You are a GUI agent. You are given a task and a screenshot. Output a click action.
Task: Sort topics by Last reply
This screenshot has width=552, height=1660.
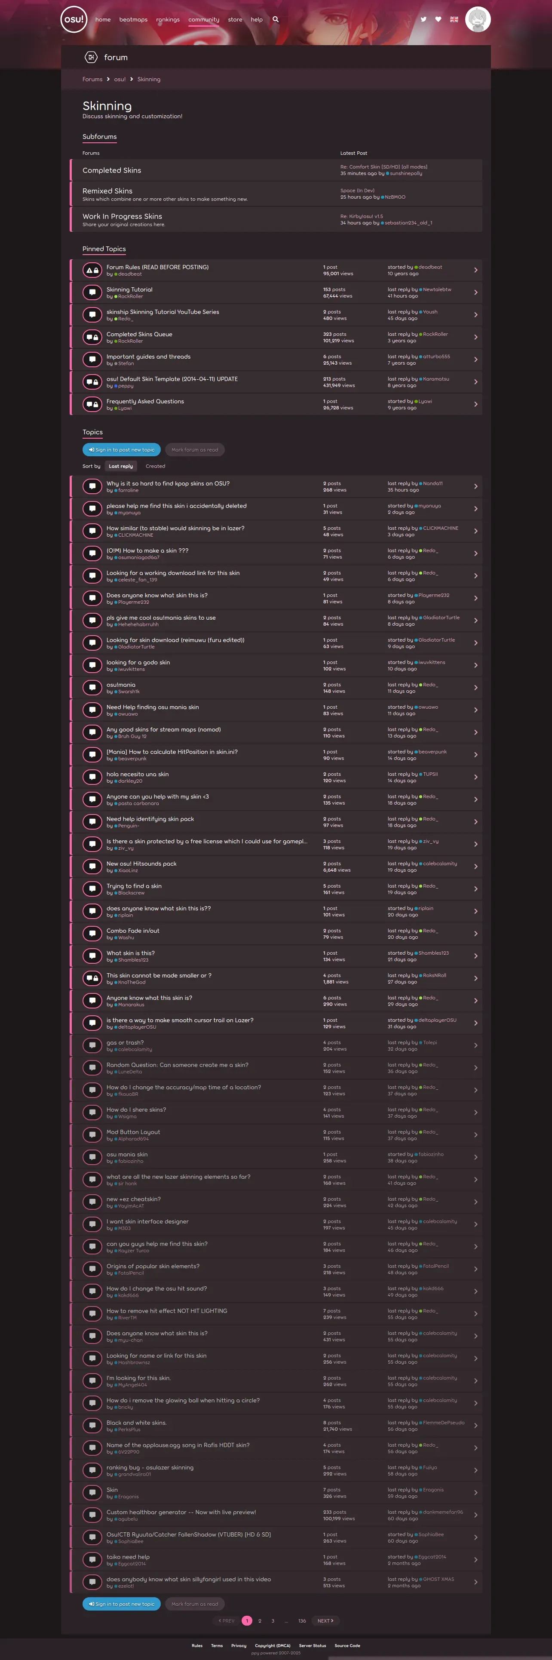pyautogui.click(x=120, y=466)
